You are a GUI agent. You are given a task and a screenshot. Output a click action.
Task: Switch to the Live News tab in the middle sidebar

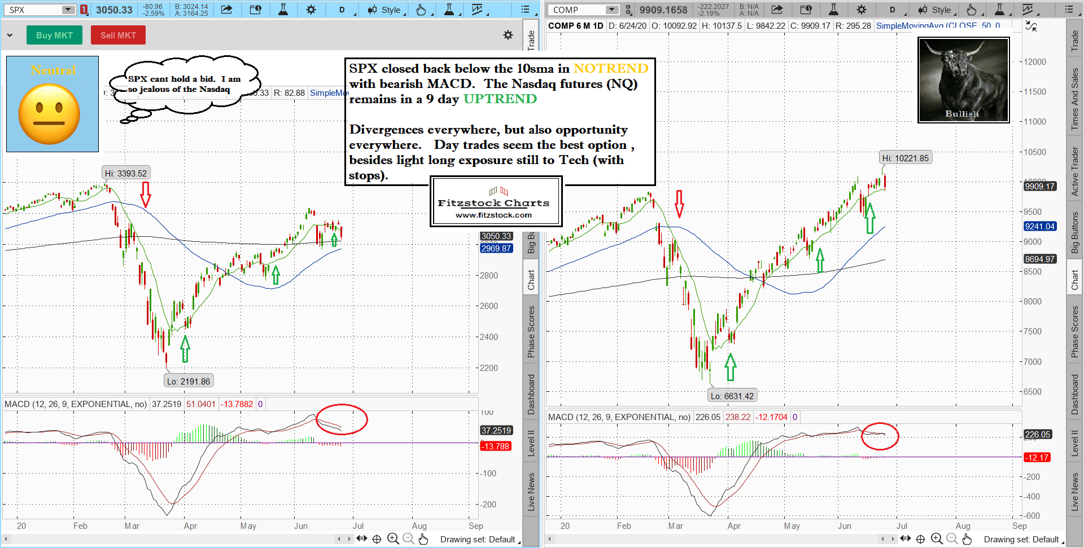coord(531,492)
